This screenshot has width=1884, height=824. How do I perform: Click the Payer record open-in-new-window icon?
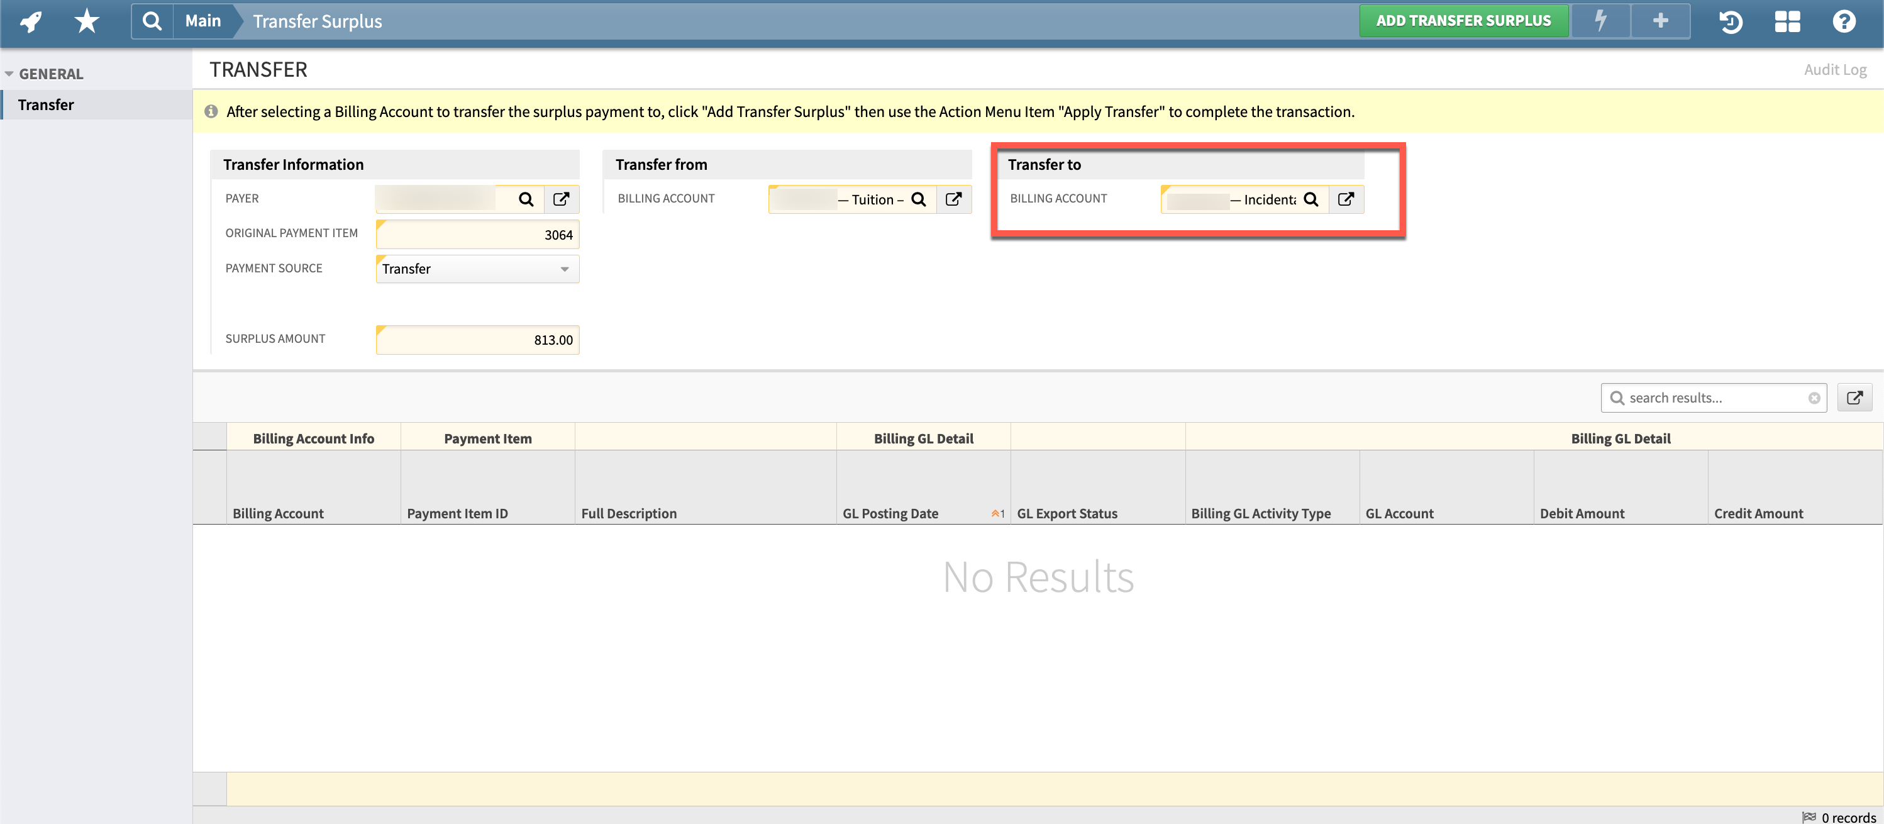[x=561, y=198]
